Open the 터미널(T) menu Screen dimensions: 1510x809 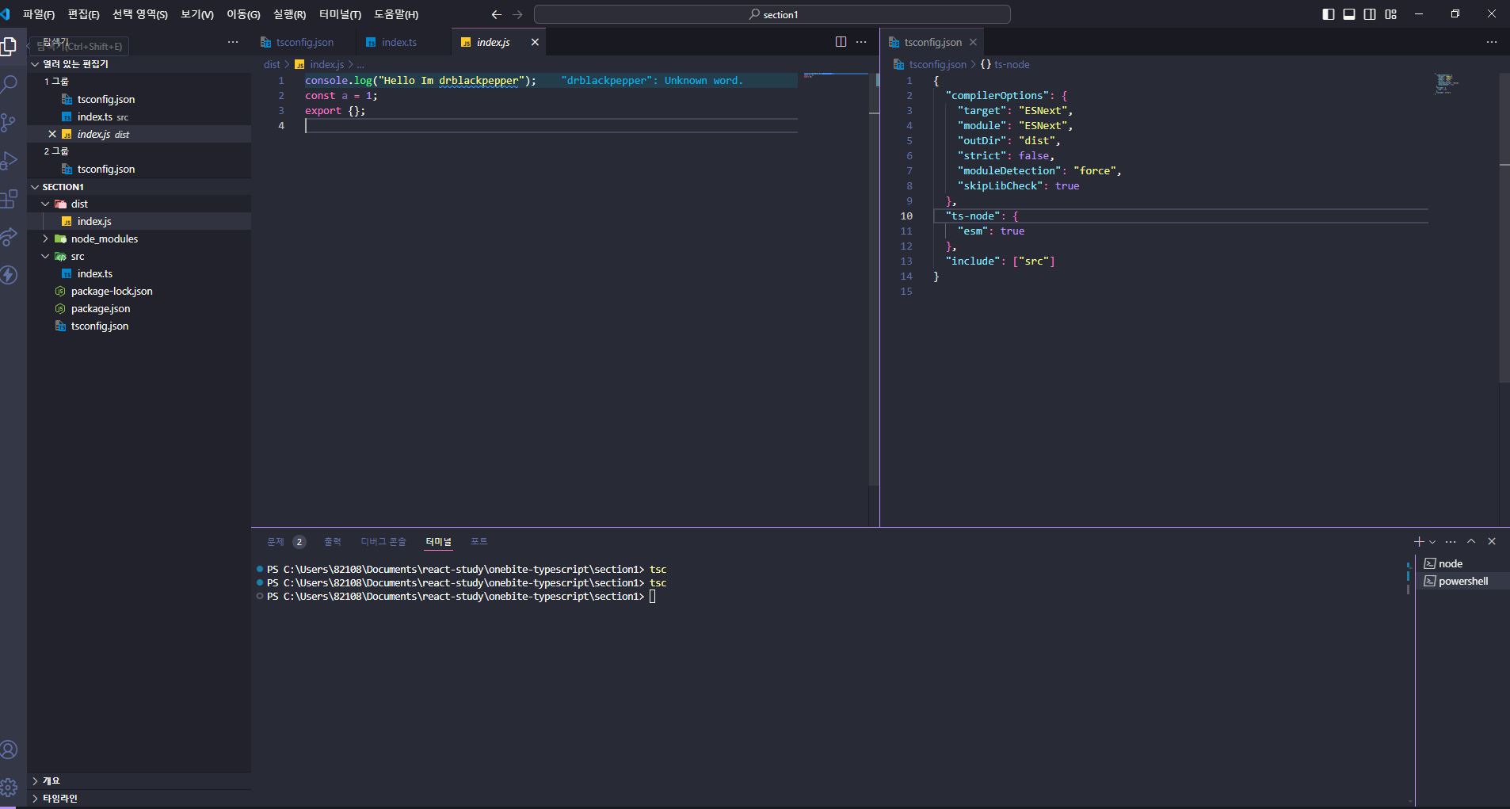click(340, 14)
